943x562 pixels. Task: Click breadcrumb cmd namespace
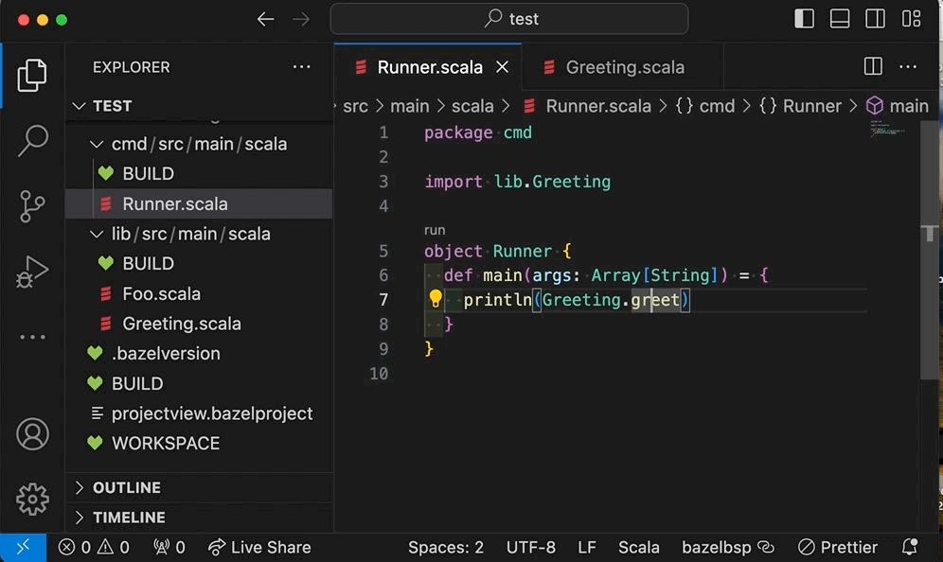point(704,106)
